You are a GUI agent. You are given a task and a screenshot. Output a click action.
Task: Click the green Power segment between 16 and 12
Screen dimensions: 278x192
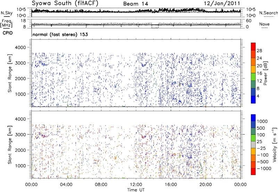253,77
